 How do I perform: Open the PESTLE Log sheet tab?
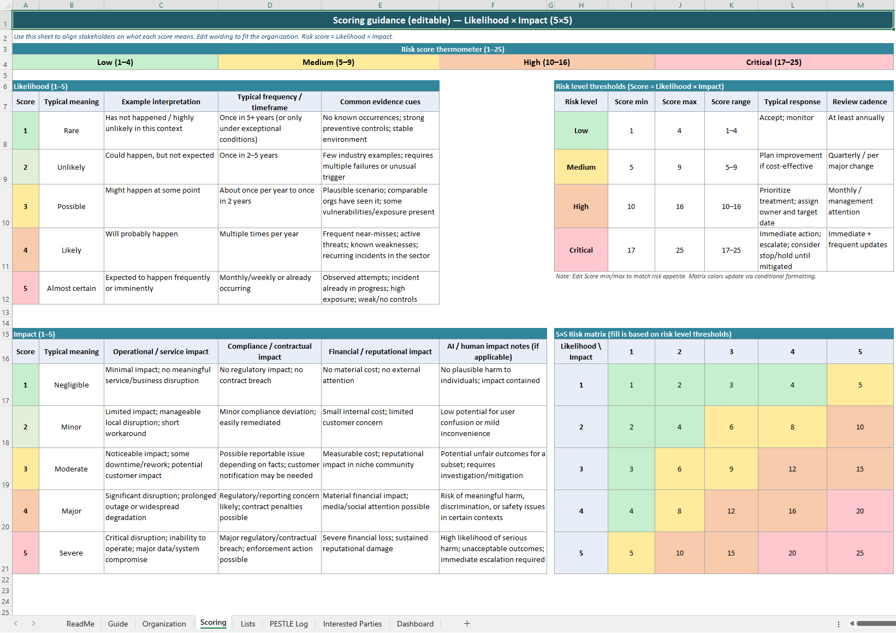[x=288, y=624]
